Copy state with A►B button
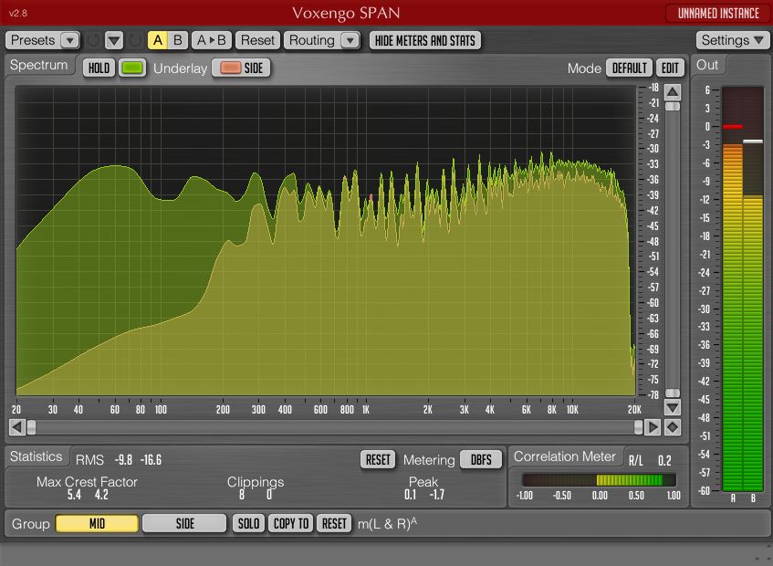Screen dimensions: 773x566 tap(212, 40)
